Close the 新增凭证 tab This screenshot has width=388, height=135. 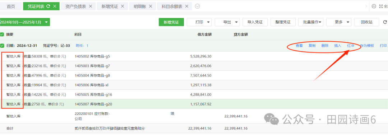coord(122,6)
